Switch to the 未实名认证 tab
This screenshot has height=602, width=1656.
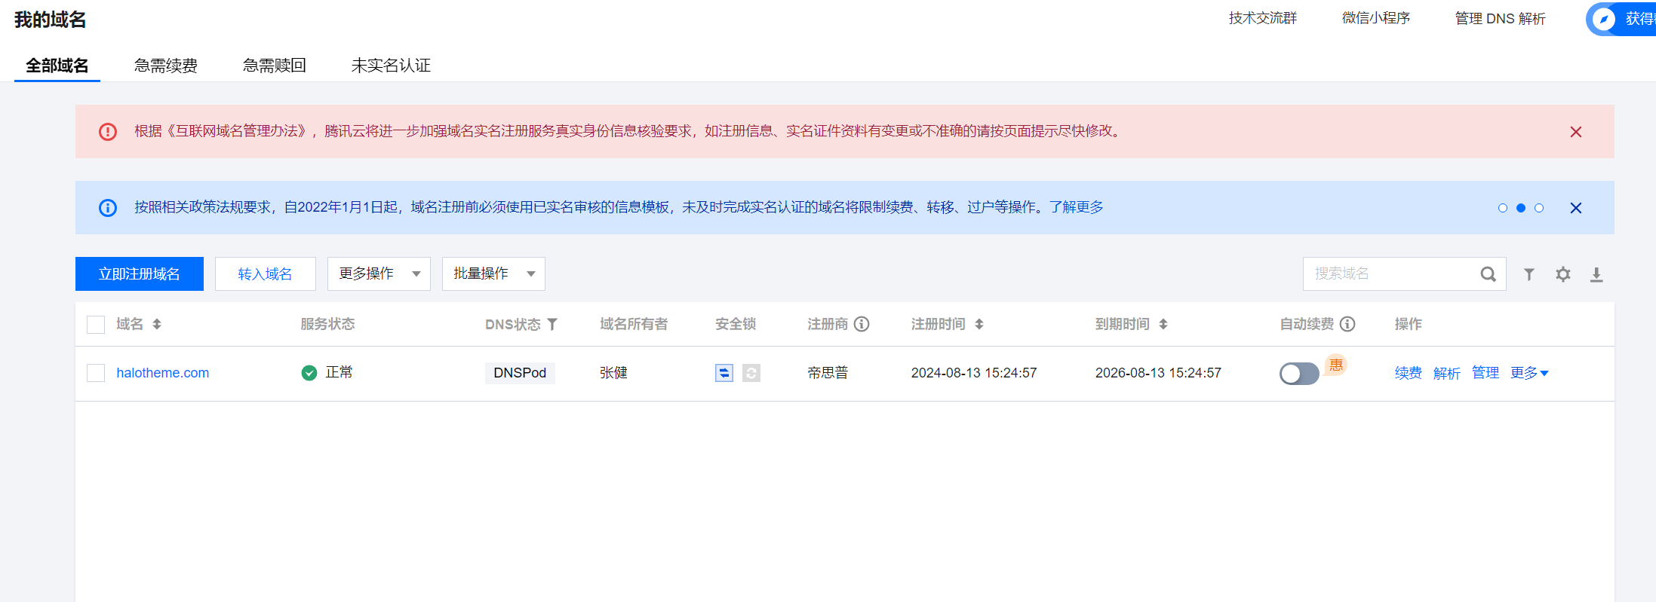coord(391,66)
